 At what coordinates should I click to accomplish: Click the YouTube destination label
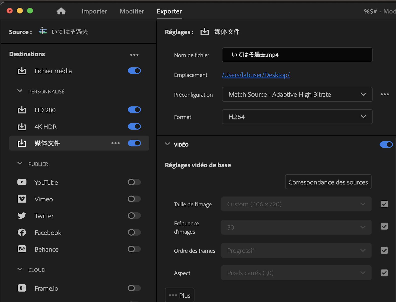coord(46,182)
